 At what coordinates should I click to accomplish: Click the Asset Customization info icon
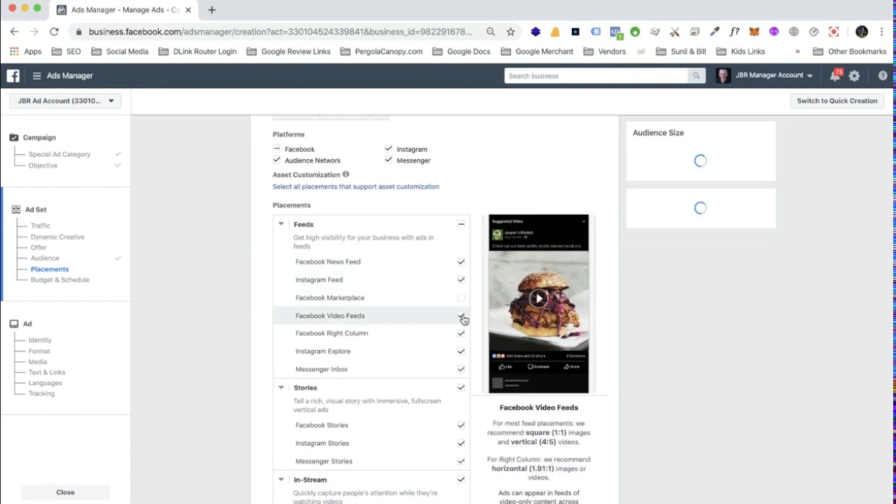346,174
